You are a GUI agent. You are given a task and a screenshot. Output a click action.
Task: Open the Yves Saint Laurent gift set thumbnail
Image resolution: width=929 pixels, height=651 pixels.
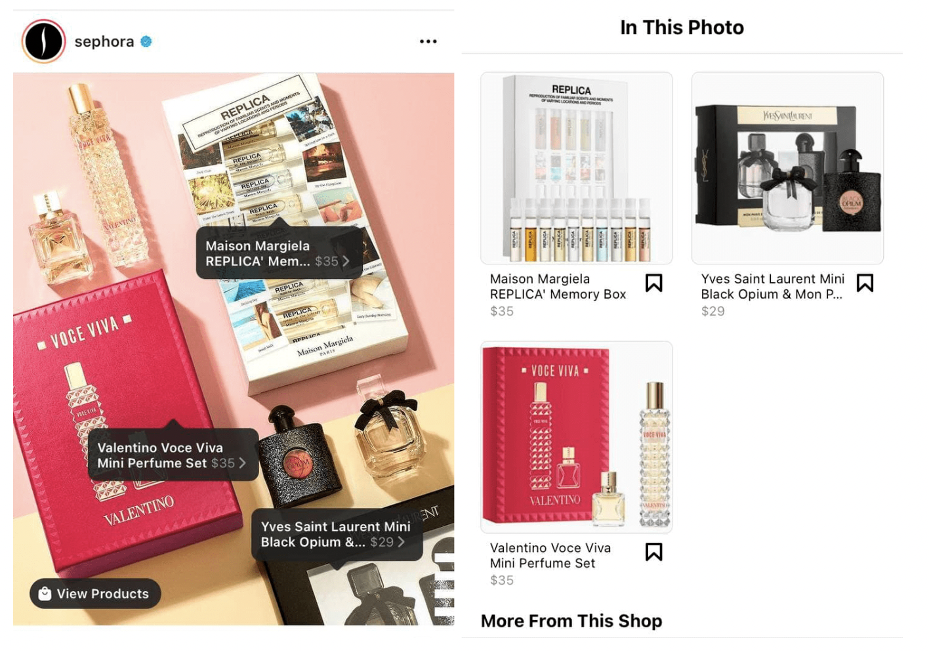coord(787,168)
